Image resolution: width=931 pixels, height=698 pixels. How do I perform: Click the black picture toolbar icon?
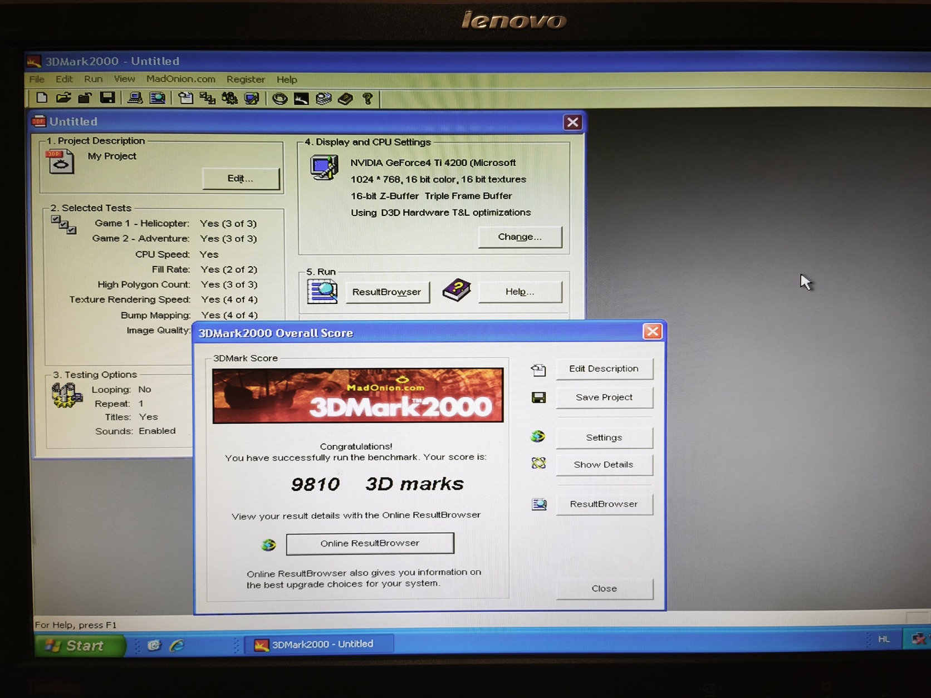(x=301, y=99)
